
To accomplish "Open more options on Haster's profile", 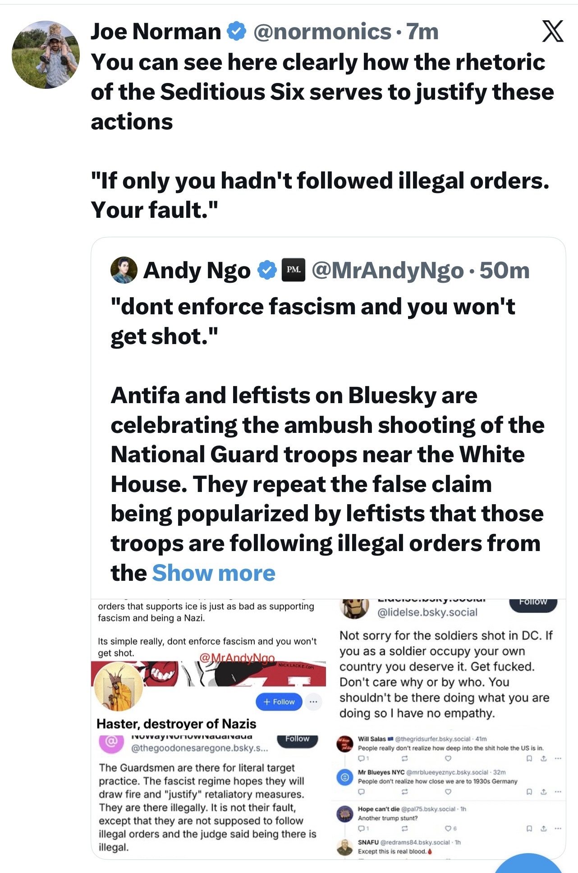I will pos(313,702).
